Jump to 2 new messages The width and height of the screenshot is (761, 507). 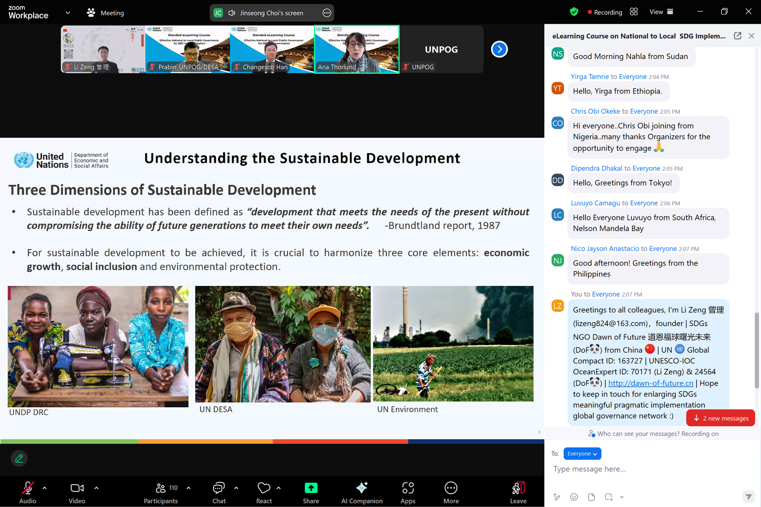point(721,418)
